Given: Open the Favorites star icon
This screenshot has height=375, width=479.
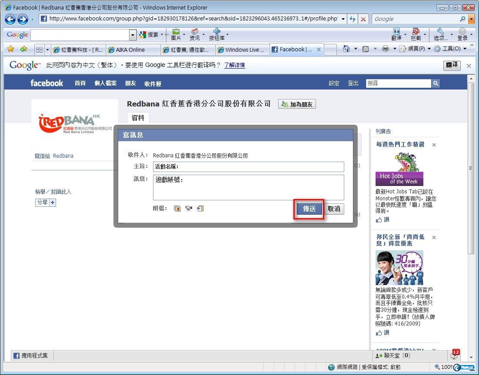Looking at the screenshot, I should click(11, 49).
